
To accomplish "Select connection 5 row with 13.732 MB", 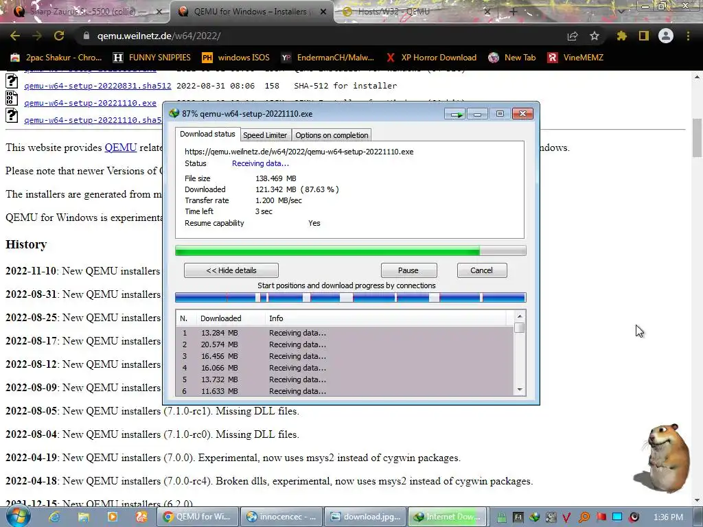I will 345,379.
